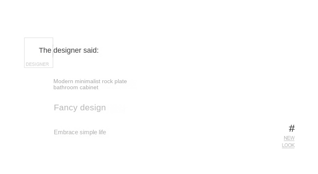Screen dimensions: 318x174
Task: Click the "The designer said:" heading
Action: pos(69,50)
